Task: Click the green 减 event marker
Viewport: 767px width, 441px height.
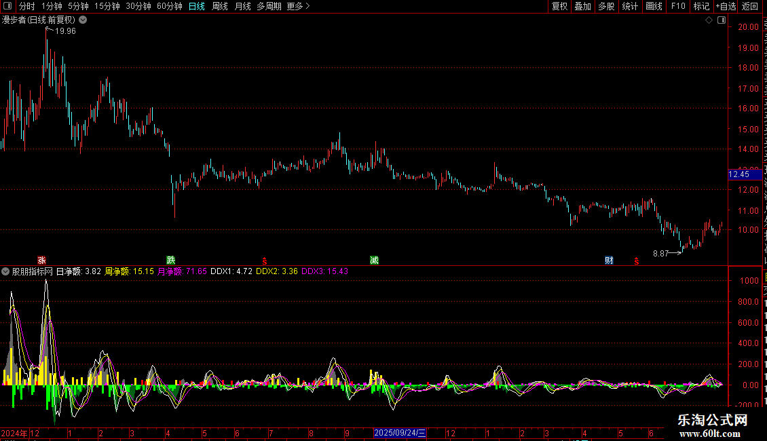Action: click(x=374, y=260)
